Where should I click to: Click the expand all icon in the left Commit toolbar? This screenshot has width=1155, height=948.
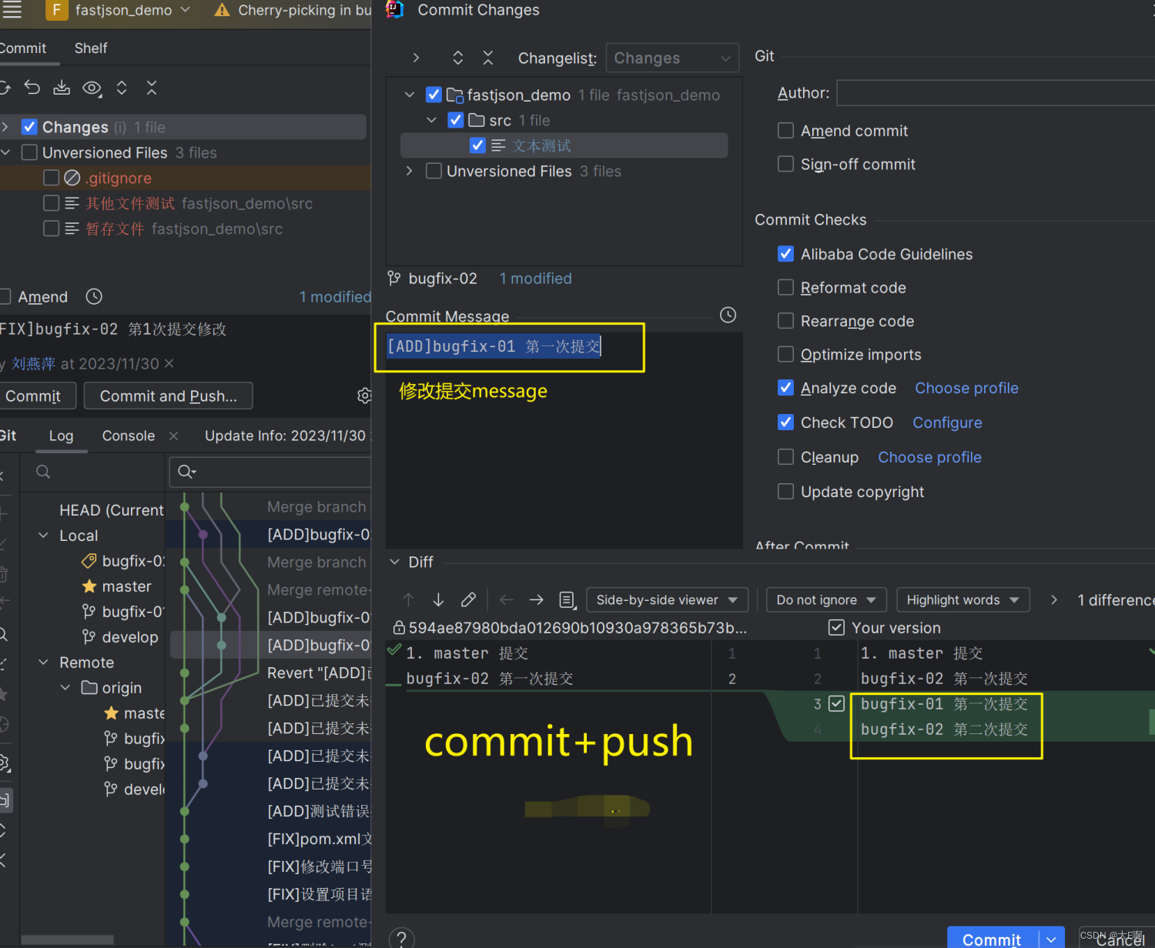(122, 88)
